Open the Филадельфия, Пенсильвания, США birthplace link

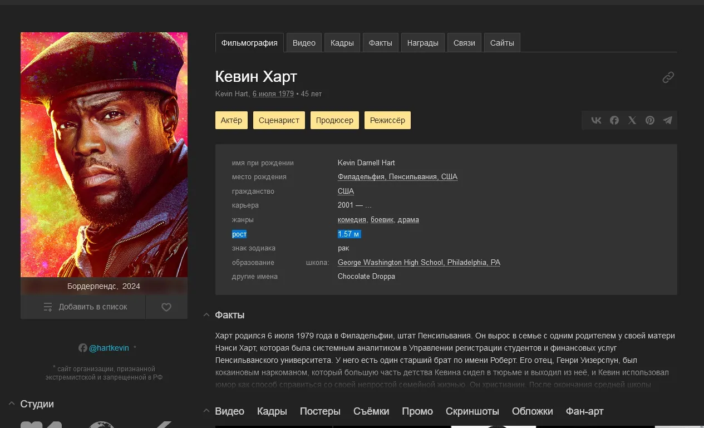point(397,177)
